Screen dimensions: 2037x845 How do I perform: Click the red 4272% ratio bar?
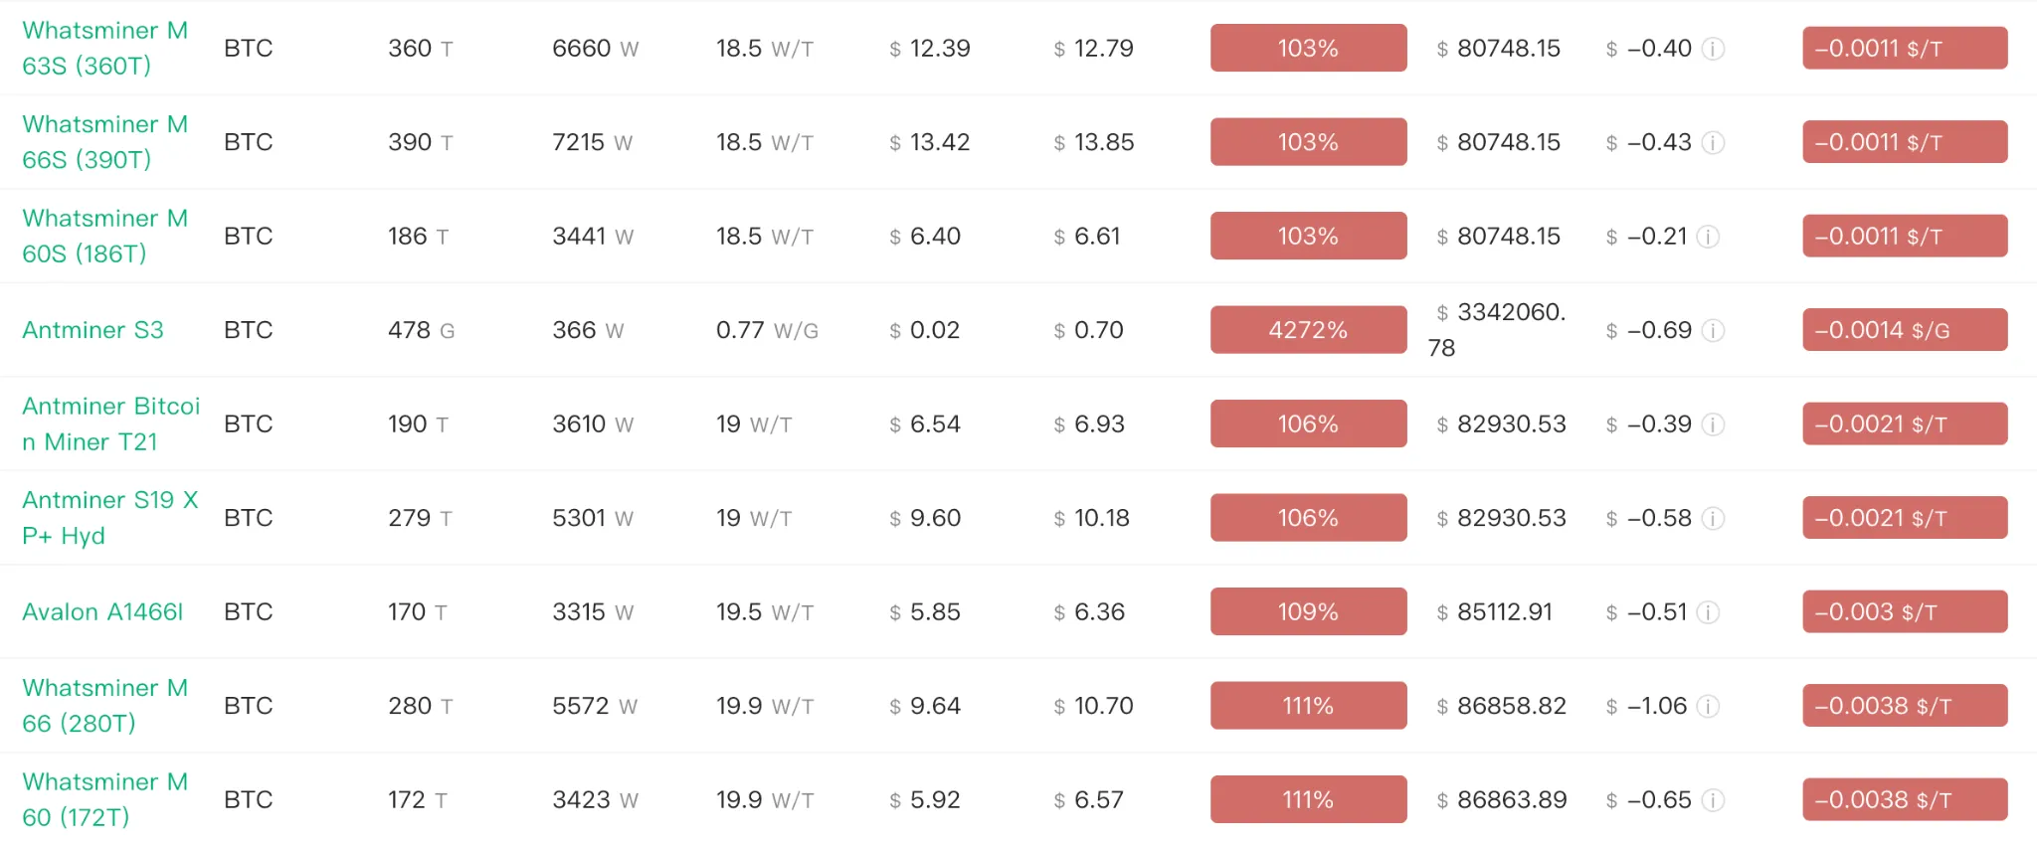click(x=1308, y=330)
